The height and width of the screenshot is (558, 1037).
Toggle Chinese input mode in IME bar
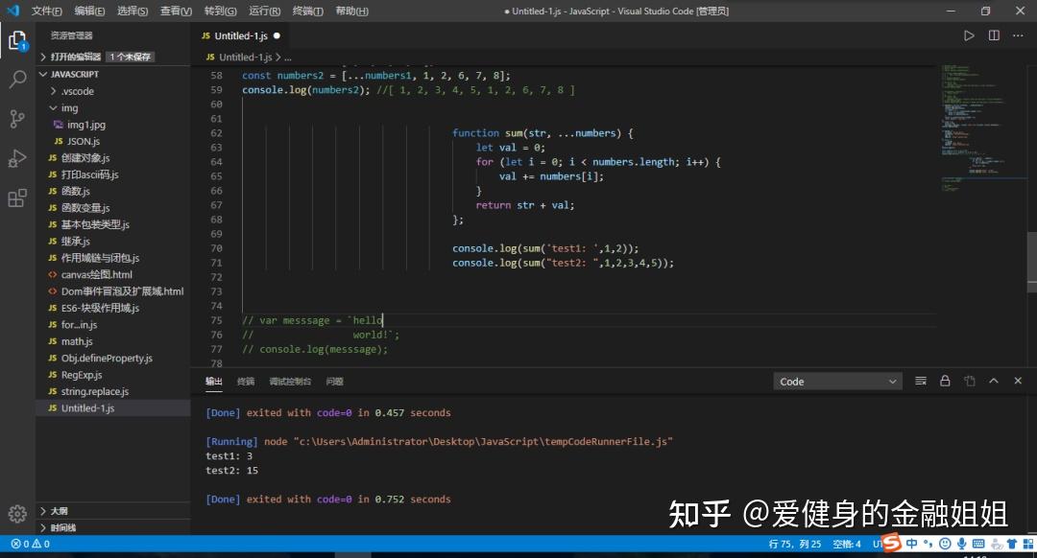(x=912, y=544)
